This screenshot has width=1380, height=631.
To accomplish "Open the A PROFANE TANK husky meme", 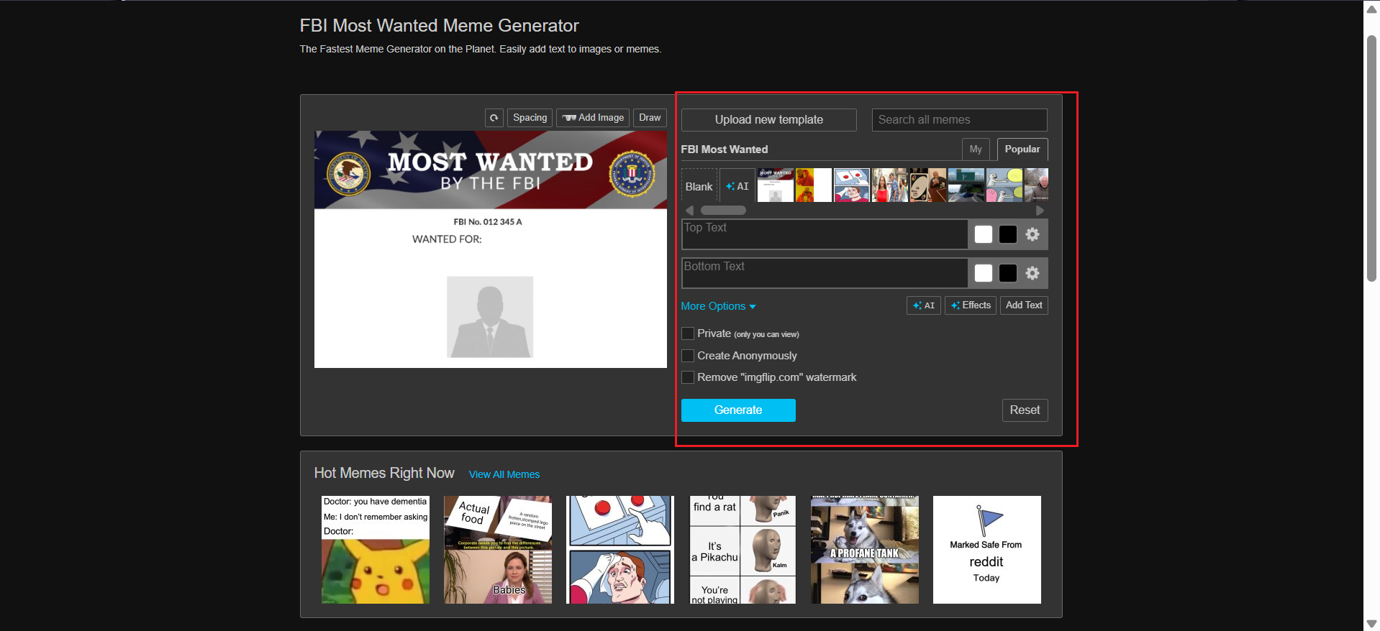I will pos(865,550).
